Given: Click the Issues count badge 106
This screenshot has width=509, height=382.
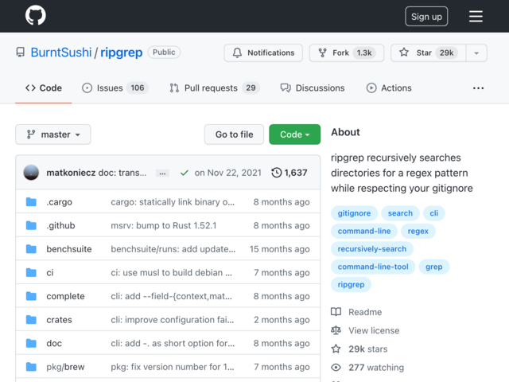Looking at the screenshot, I should click(138, 88).
